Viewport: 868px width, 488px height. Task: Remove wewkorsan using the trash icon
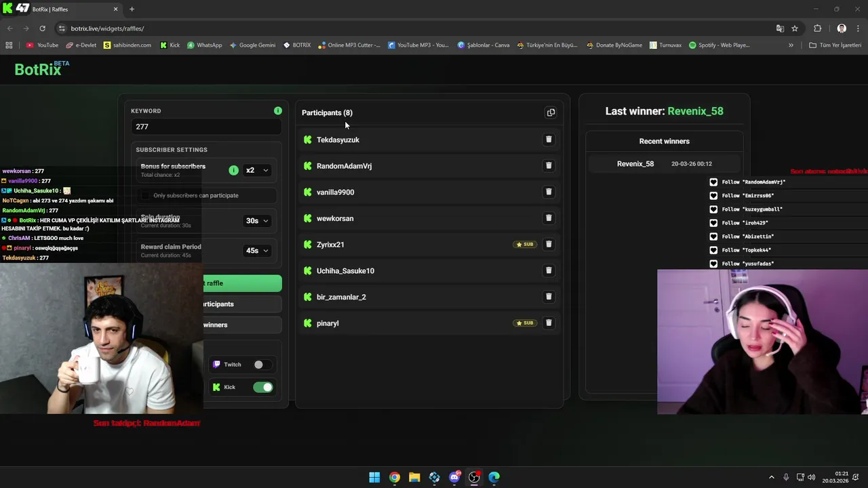[x=549, y=218]
